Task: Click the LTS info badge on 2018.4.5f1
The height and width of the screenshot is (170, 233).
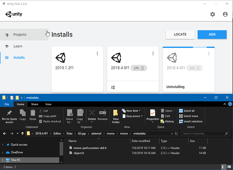Action: tap(139, 68)
